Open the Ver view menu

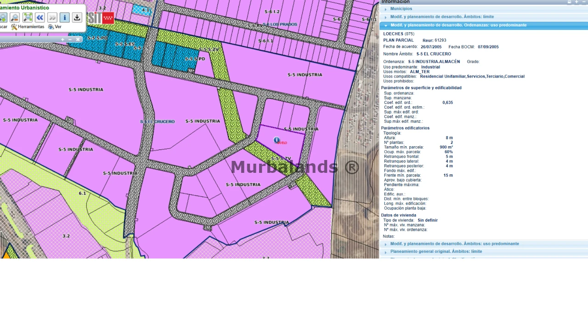(x=55, y=27)
